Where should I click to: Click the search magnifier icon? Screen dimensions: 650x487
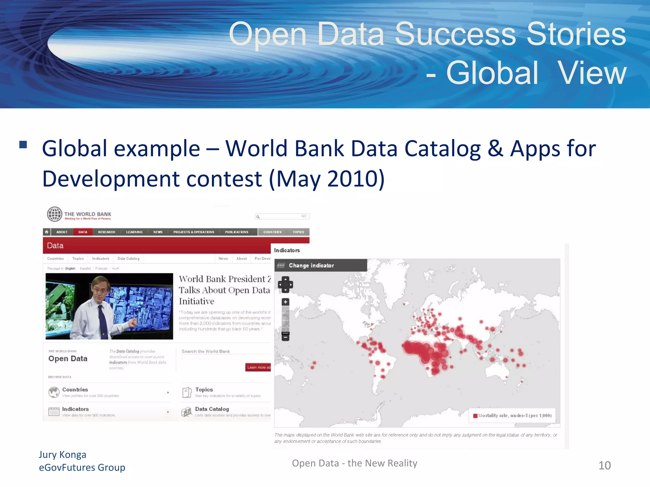pos(258,217)
